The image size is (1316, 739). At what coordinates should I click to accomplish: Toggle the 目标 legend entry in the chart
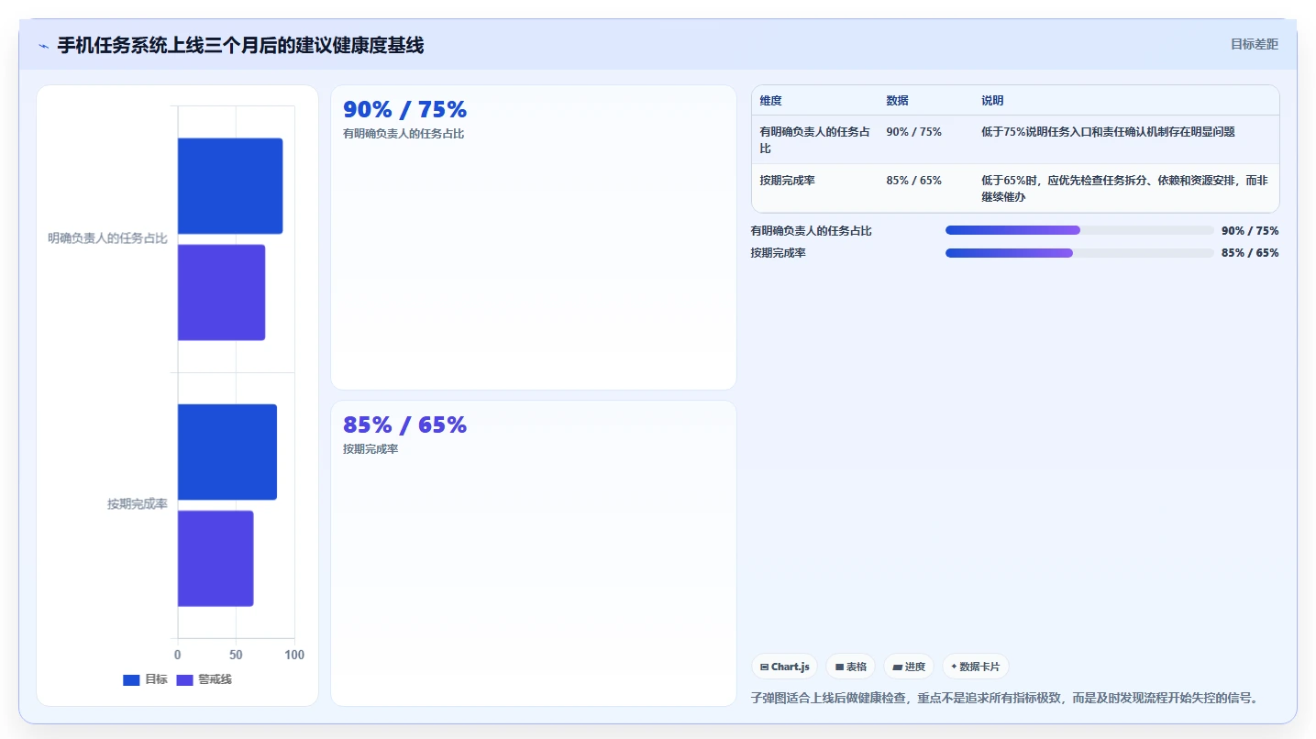coord(145,679)
